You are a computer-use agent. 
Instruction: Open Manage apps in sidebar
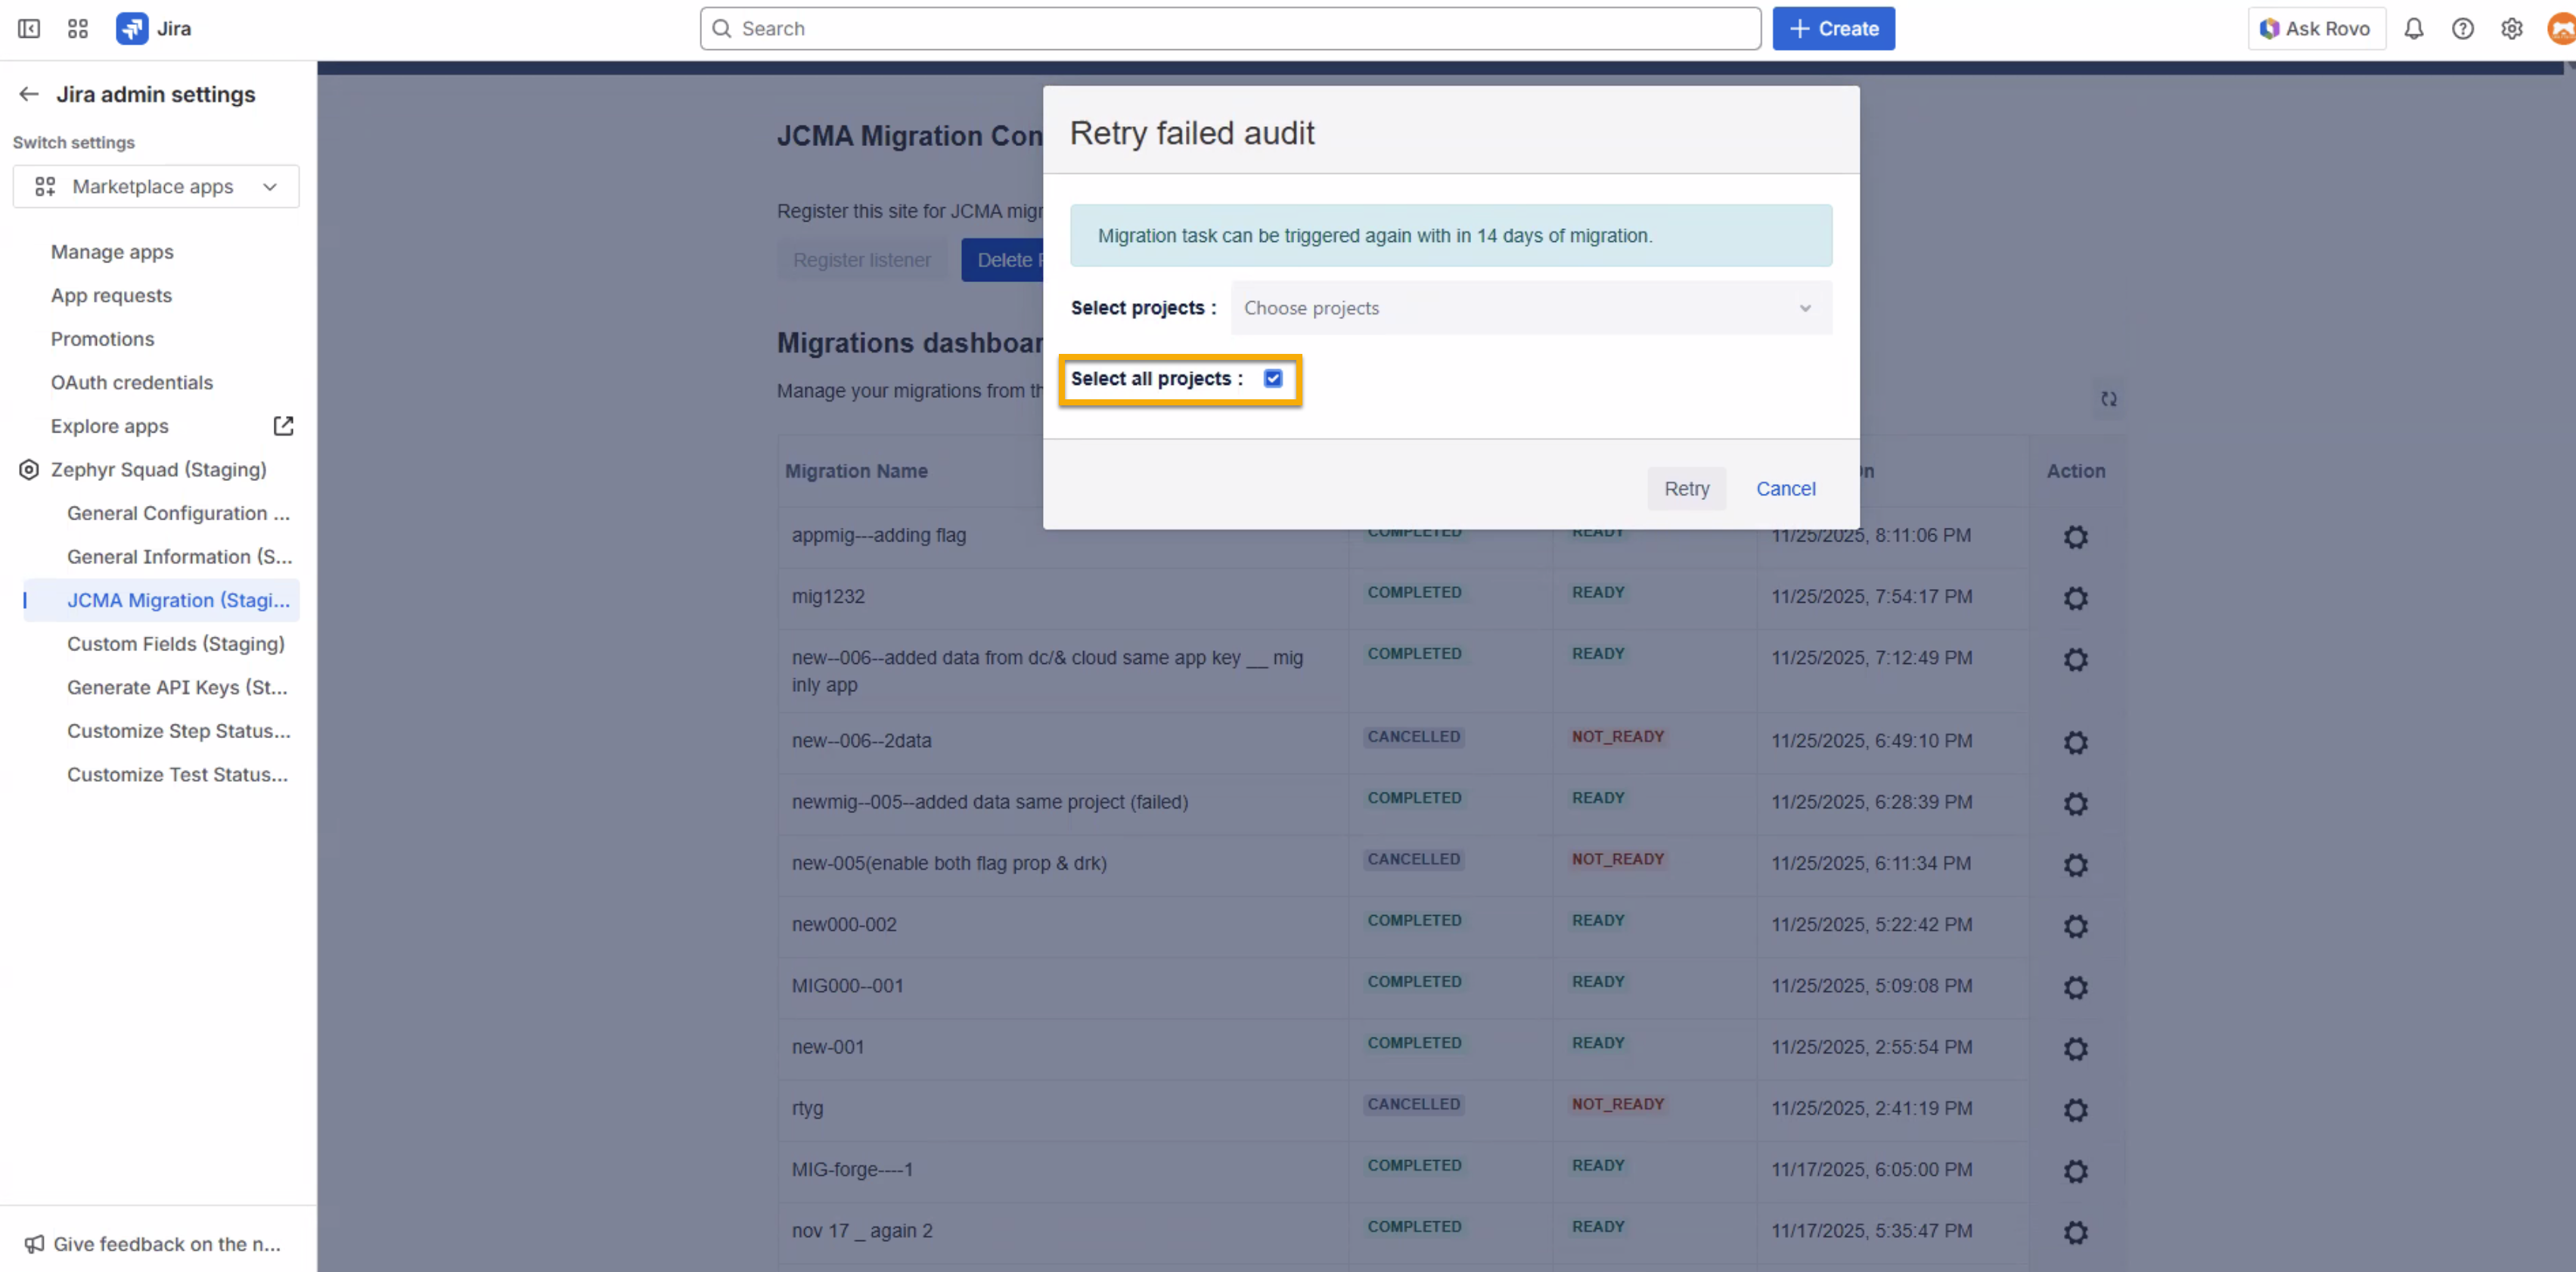click(112, 252)
